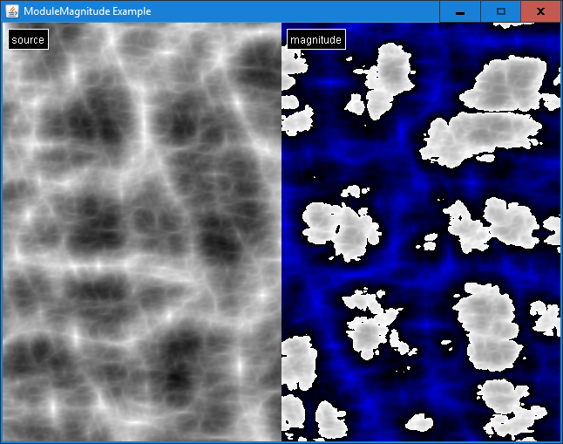The image size is (563, 444).
Task: Click the "ModuleMagnitude Example" title text
Action: tap(87, 11)
